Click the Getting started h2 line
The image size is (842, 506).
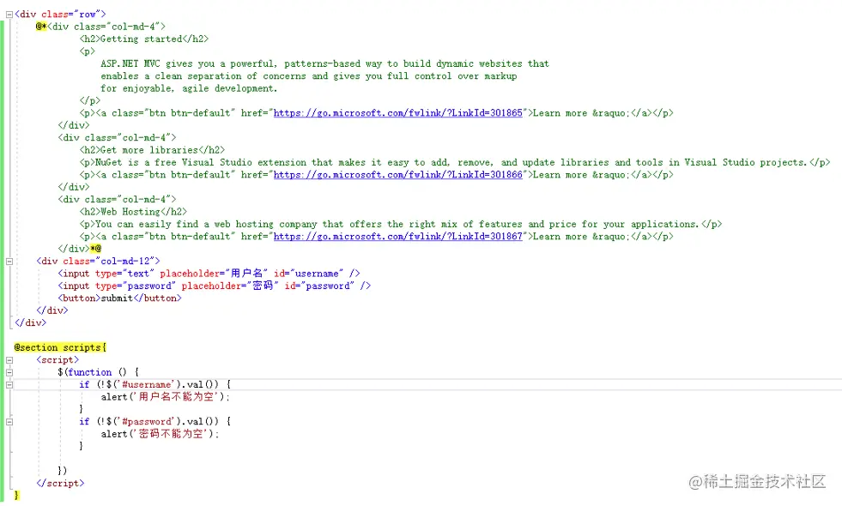[144, 39]
